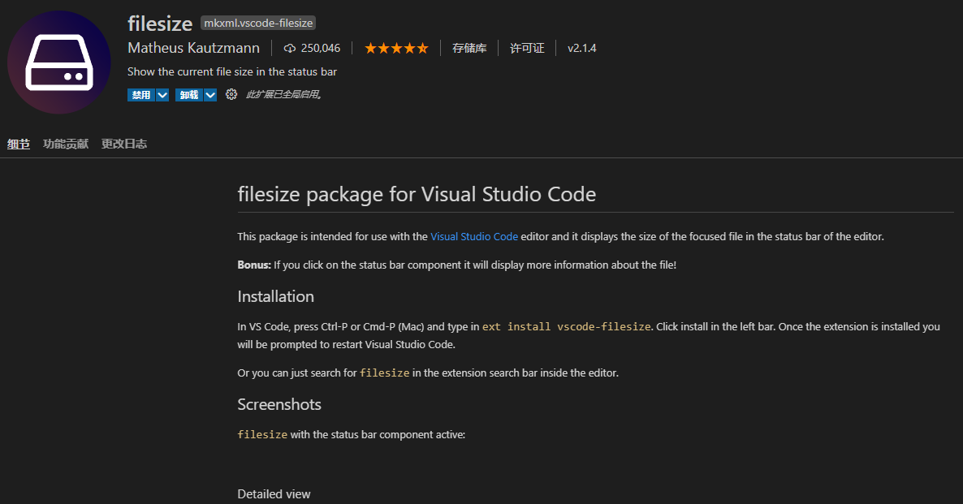The height and width of the screenshot is (504, 963).
Task: Click the Screenshots heading
Action: 279,404
